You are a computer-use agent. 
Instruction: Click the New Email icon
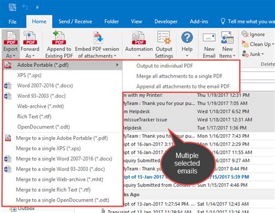click(209, 38)
